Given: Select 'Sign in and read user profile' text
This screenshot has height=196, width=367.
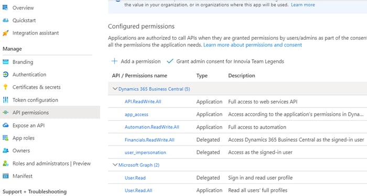Looking at the screenshot, I should [260, 178].
